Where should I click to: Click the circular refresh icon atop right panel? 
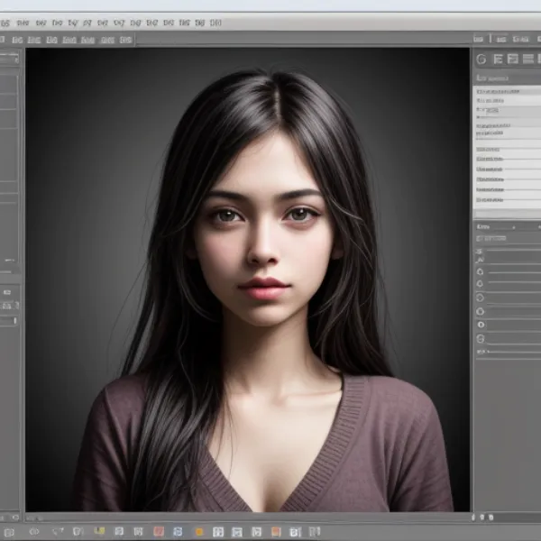(481, 60)
